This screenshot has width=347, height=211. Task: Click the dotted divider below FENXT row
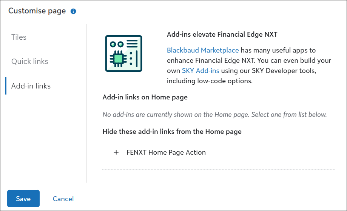218,170
